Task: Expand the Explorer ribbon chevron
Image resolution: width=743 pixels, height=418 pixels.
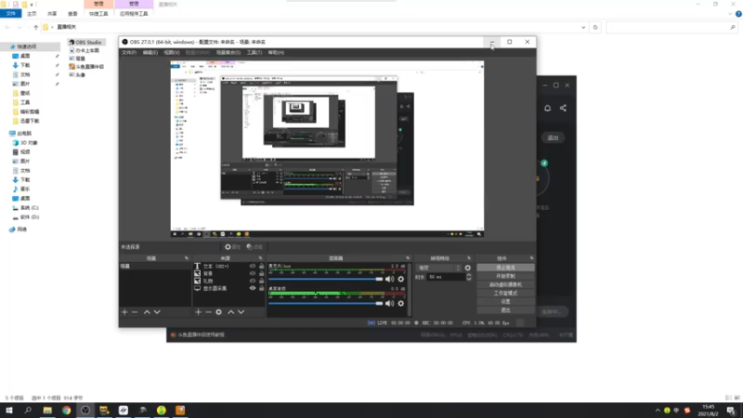Action: (x=730, y=14)
